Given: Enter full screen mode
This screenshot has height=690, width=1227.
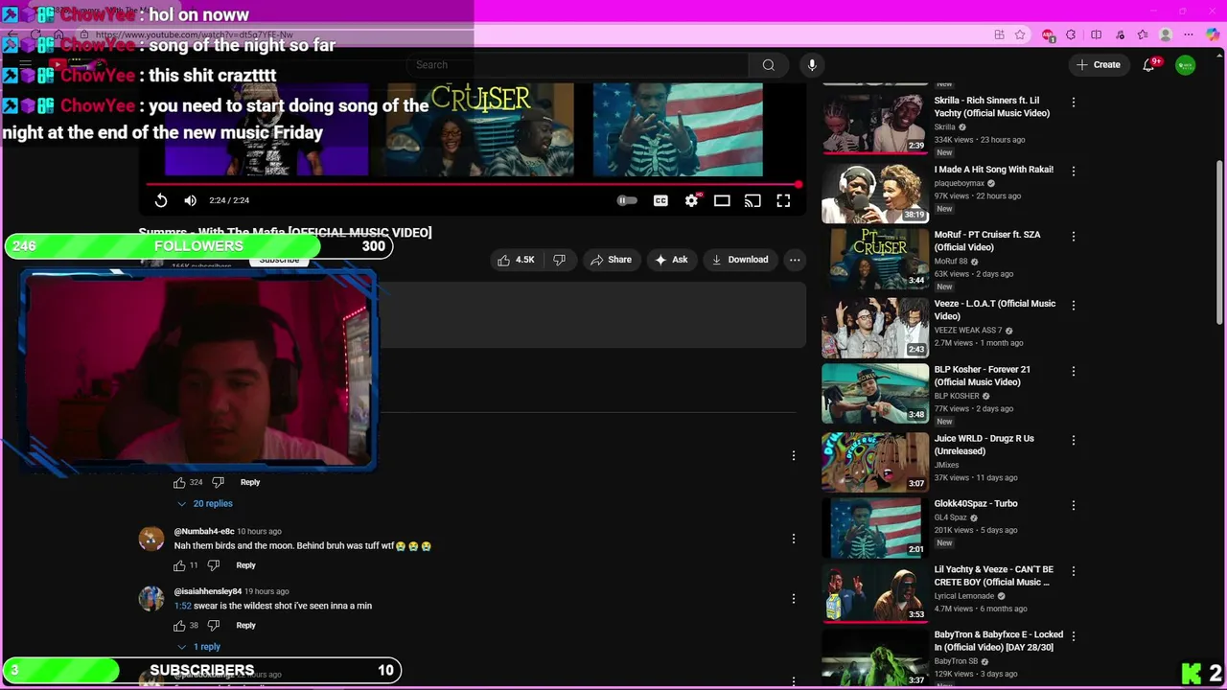Looking at the screenshot, I should pos(783,200).
